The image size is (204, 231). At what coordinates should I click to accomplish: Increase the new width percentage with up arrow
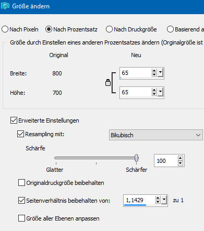point(154,71)
